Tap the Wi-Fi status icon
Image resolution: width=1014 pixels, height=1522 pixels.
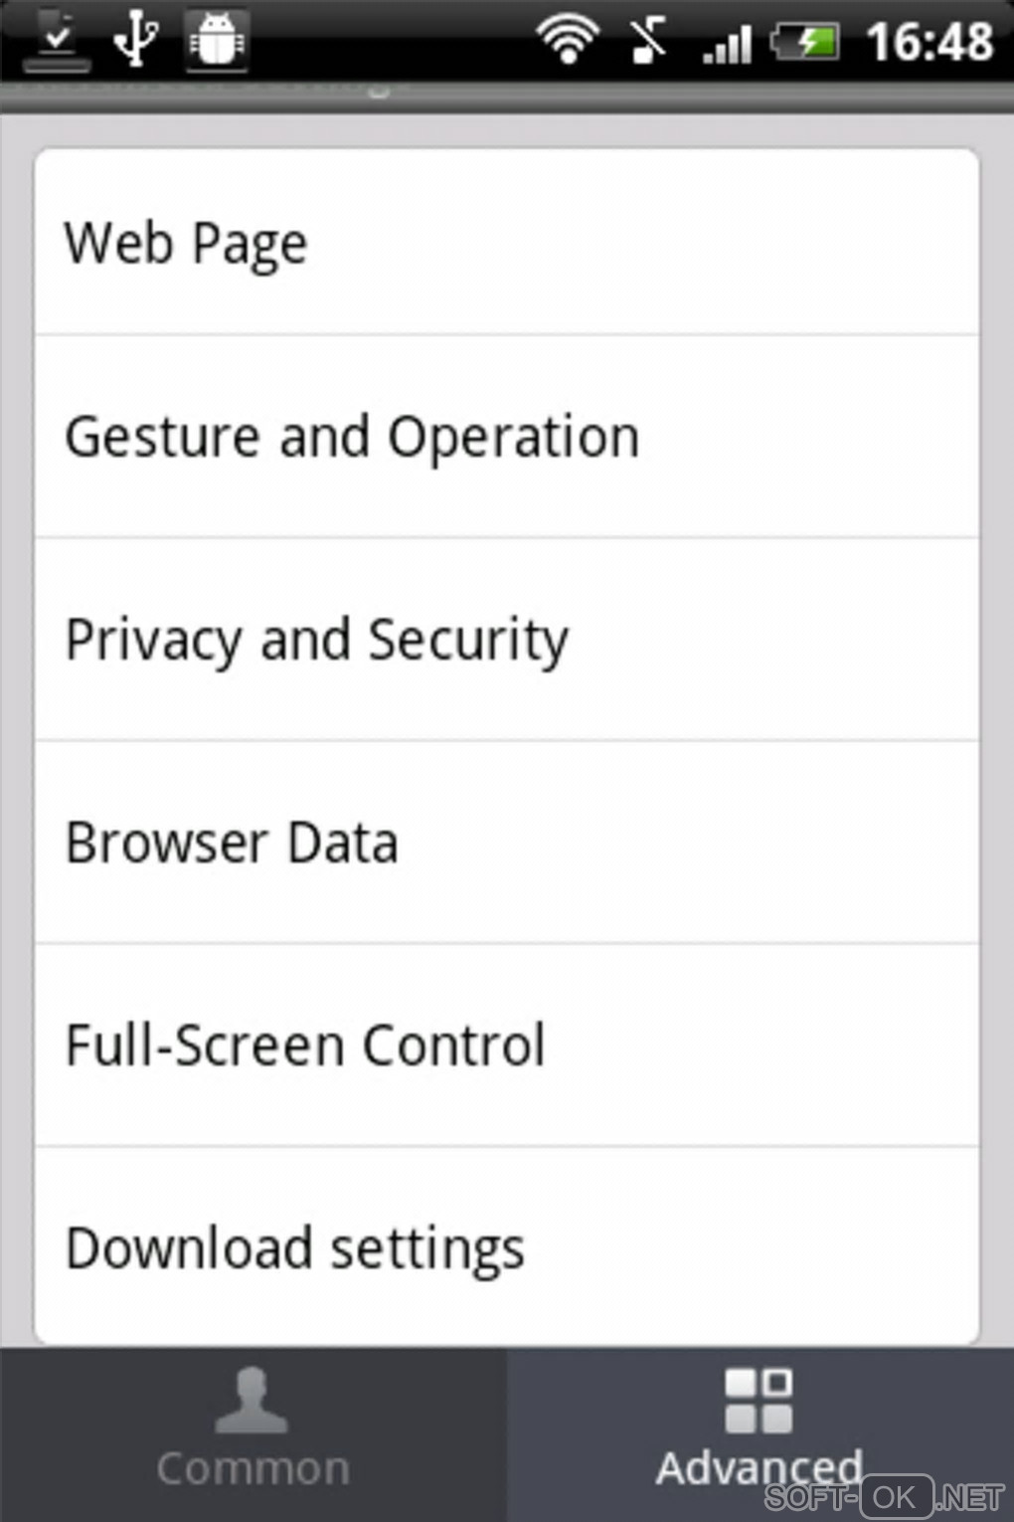click(x=568, y=40)
